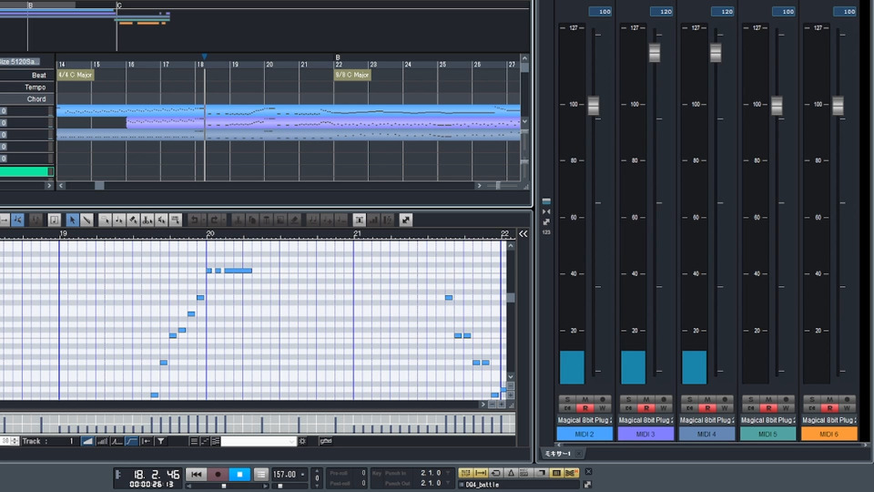Click the volume value 120 above MIDI 4
Screen dimensions: 874x492
coord(723,11)
